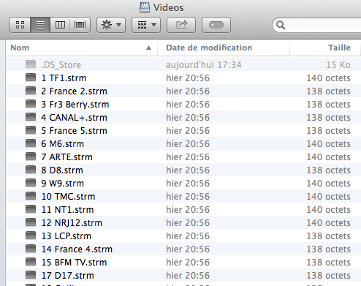Click the date 'aujourd'hui 17:34'
The width and height of the screenshot is (361, 286).
click(x=204, y=65)
